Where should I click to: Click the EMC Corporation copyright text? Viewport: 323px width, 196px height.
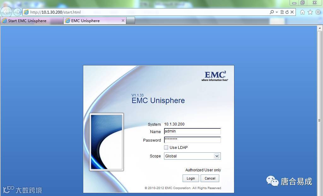(x=183, y=188)
